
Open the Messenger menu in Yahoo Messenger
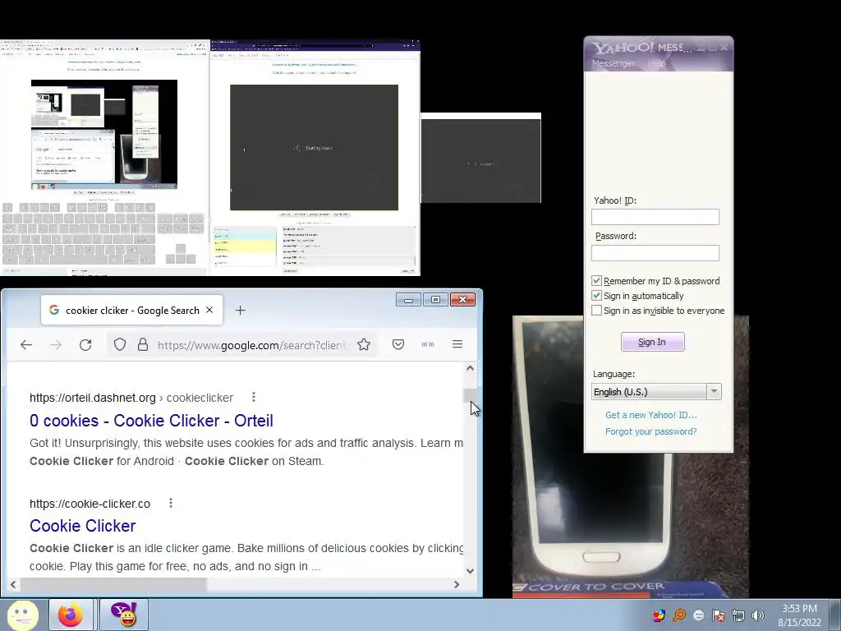pyautogui.click(x=613, y=63)
